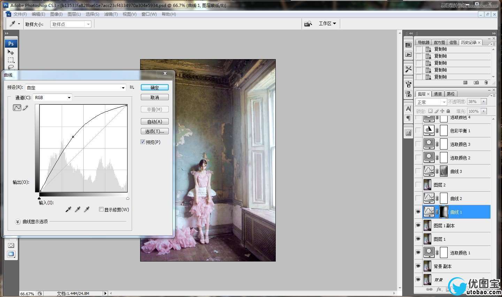Select the Lasso tool
Image resolution: width=502 pixels, height=297 pixels.
coord(11,67)
